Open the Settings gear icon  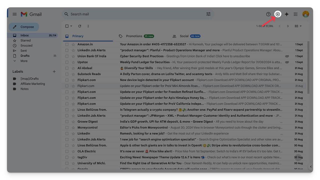(278, 14)
